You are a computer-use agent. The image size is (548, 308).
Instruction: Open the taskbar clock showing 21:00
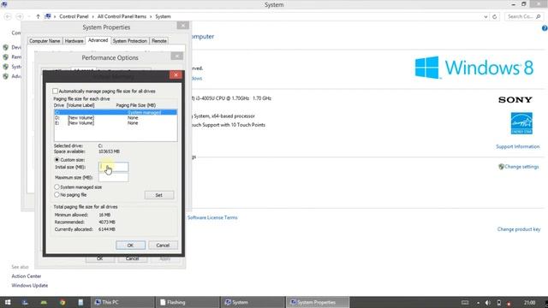pos(529,302)
